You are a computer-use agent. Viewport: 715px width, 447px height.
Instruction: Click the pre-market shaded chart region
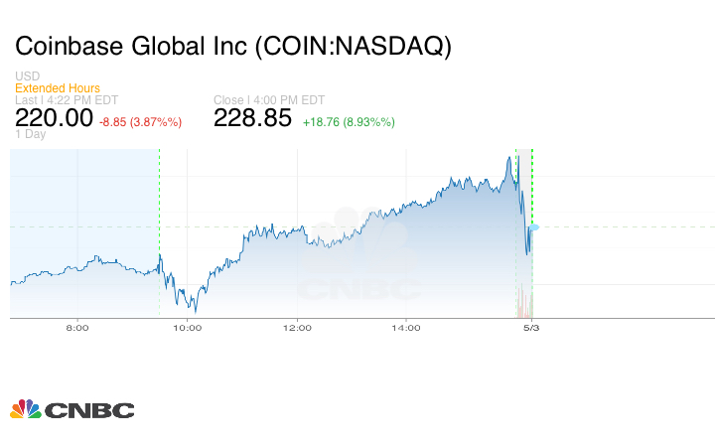click(84, 219)
